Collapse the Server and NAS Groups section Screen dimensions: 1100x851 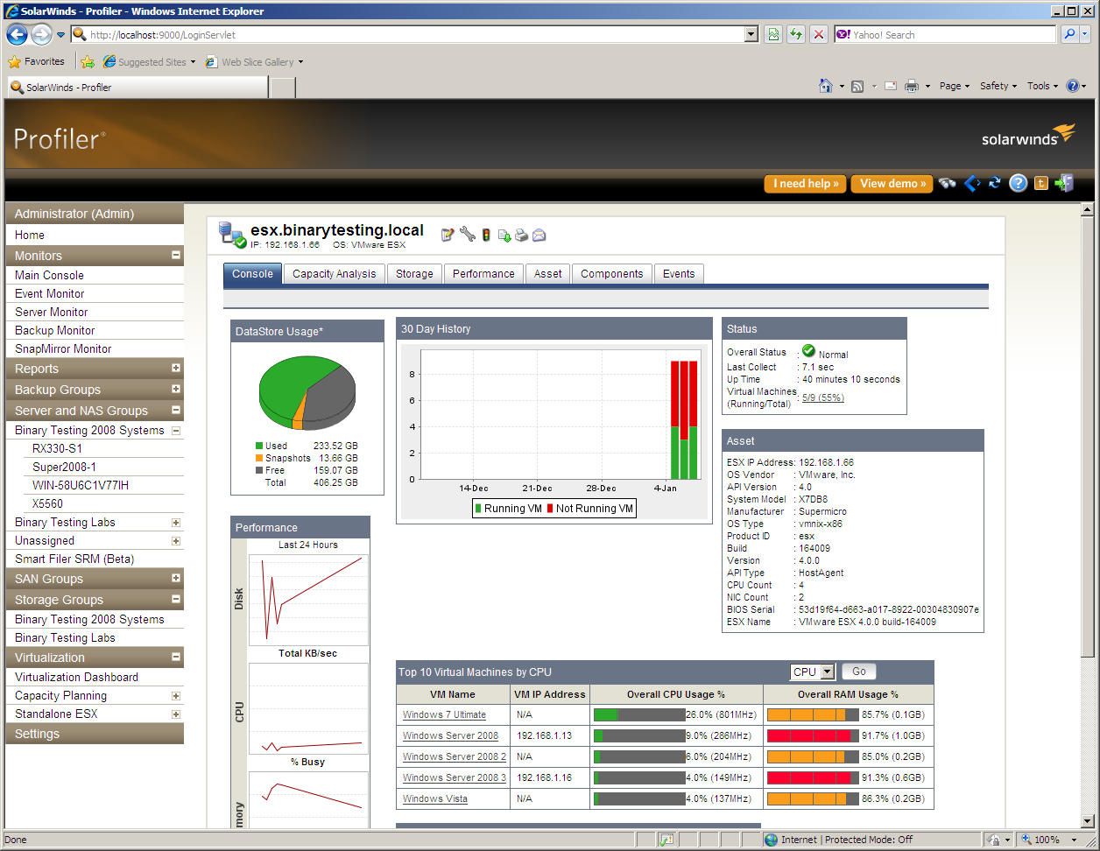coord(176,411)
